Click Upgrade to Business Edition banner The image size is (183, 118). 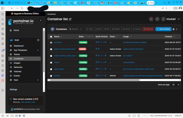pos(25,14)
